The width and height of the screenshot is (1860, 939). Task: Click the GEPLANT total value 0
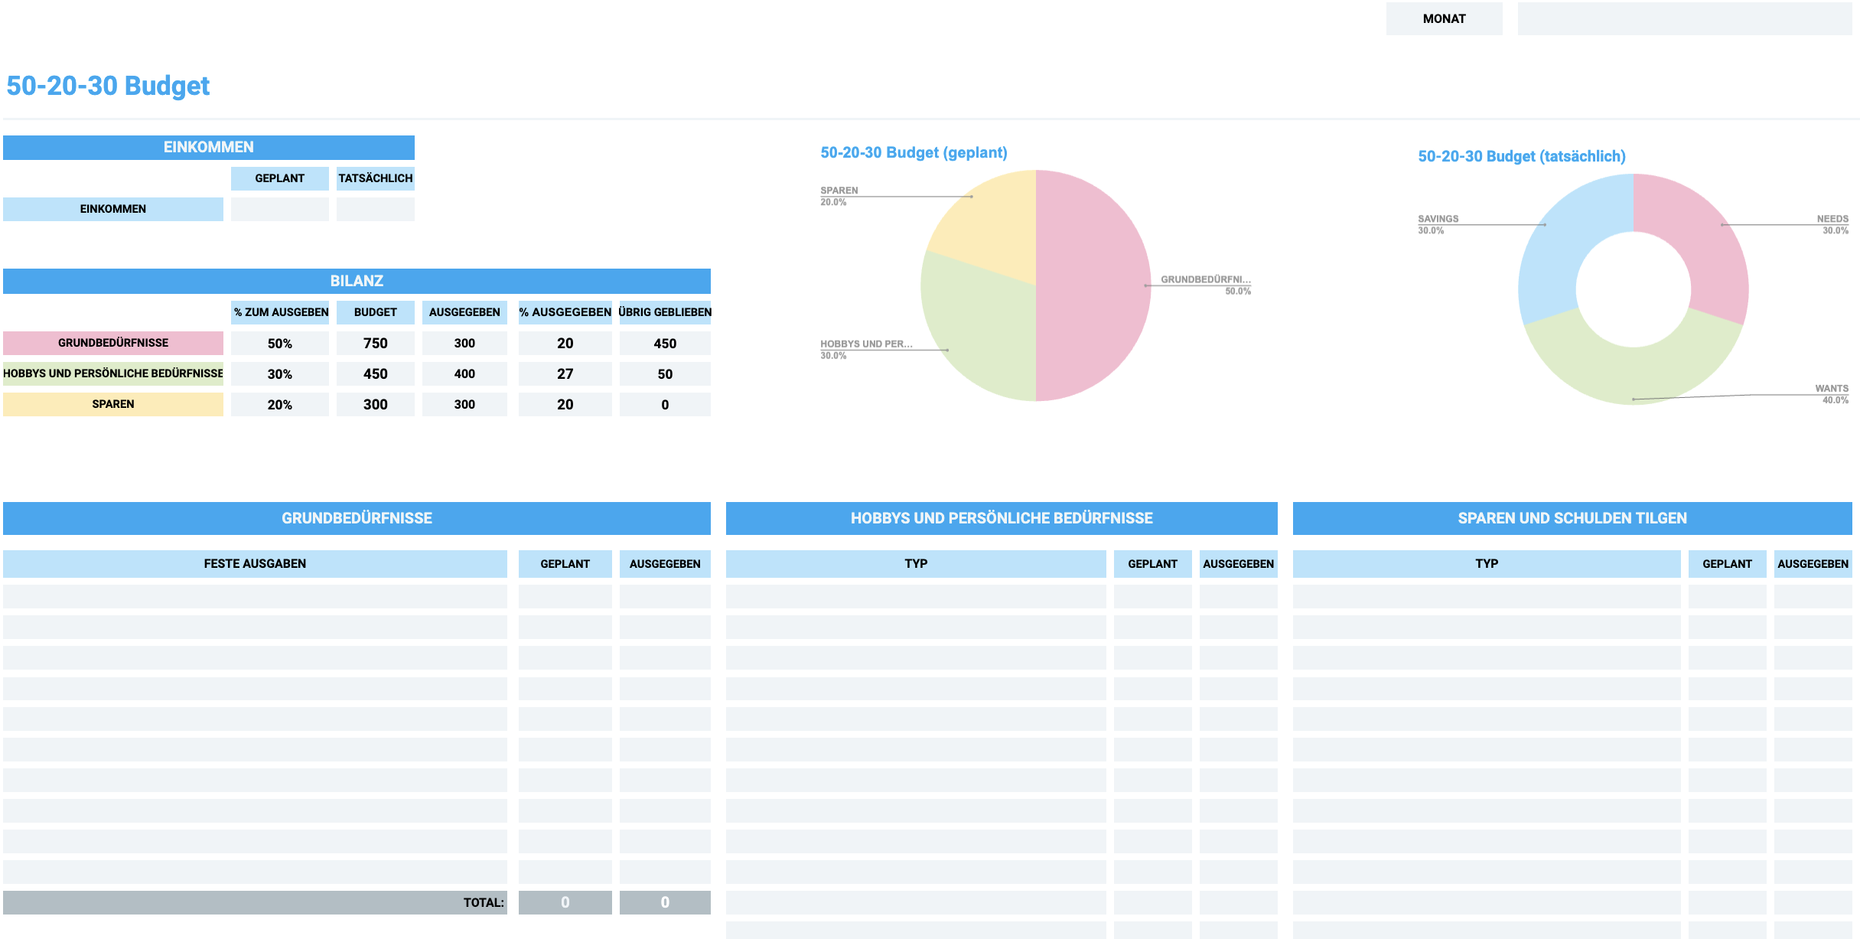tap(565, 902)
